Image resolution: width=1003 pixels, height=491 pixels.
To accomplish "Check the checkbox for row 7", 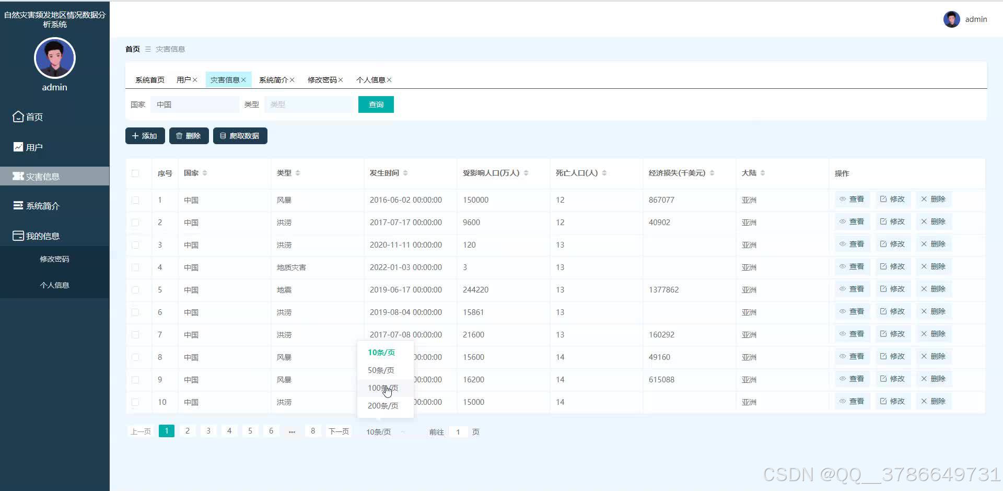I will point(135,335).
